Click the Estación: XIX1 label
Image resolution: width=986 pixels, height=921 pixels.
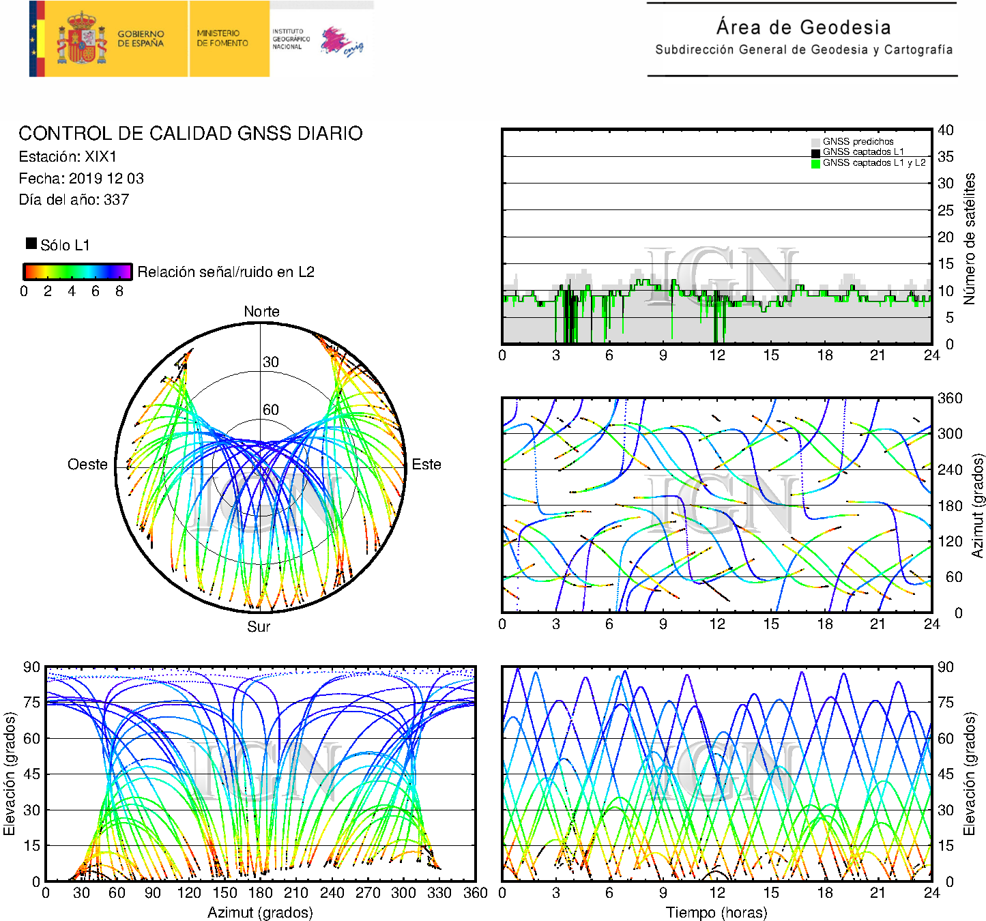pyautogui.click(x=68, y=157)
